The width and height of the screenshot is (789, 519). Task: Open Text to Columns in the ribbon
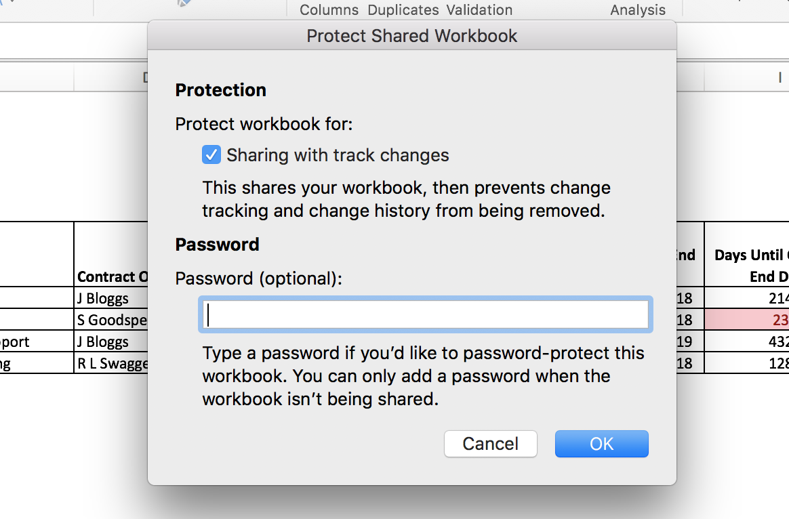(329, 9)
